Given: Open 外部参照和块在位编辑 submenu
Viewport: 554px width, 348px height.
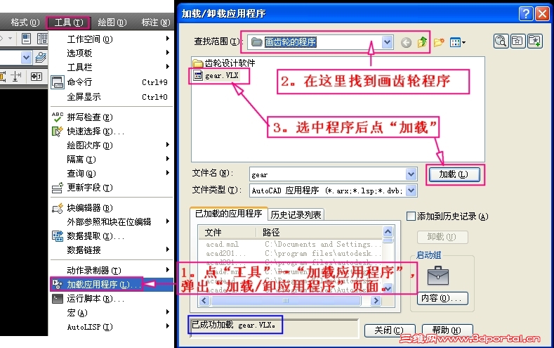Looking at the screenshot, I should 112,221.
